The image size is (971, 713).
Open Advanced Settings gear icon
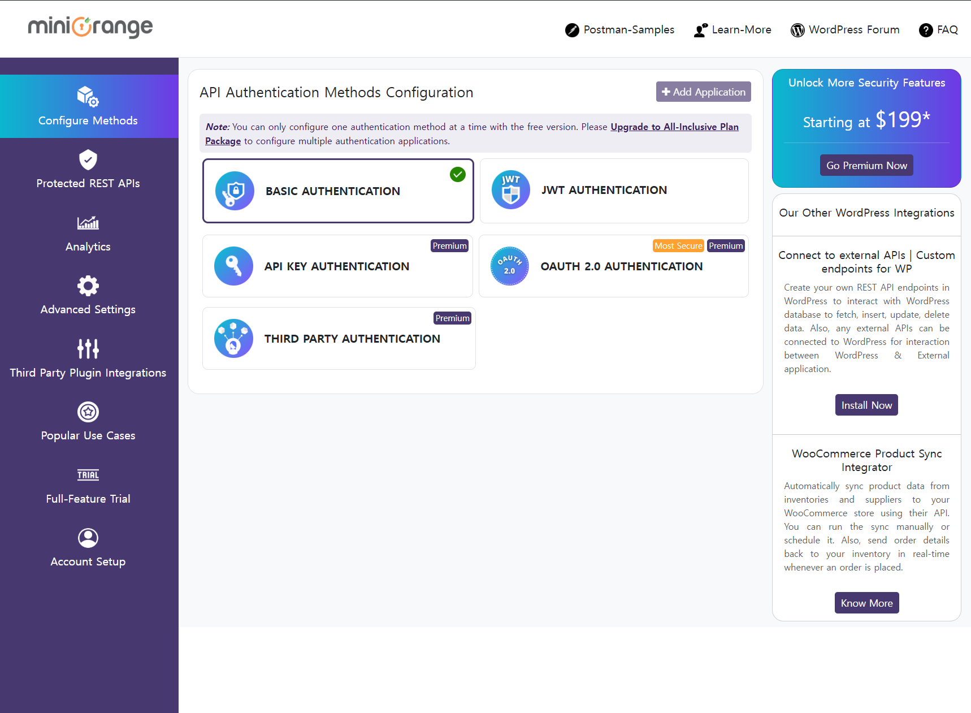click(x=88, y=286)
